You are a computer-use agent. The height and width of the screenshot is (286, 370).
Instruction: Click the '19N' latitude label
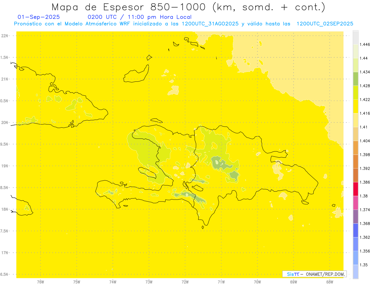point(5,166)
